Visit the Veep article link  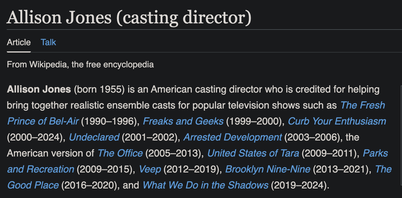pos(150,169)
